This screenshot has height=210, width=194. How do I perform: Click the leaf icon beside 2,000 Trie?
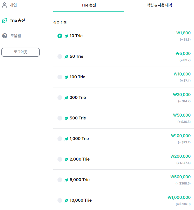[66, 159]
